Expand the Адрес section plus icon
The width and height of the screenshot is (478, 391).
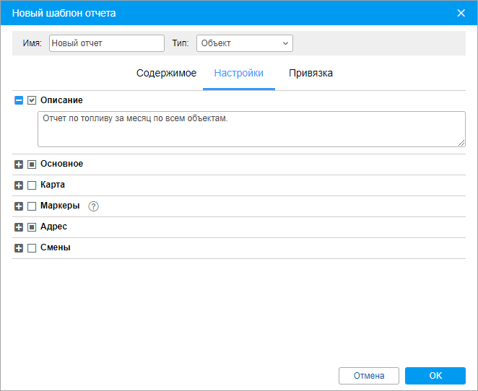click(x=19, y=227)
